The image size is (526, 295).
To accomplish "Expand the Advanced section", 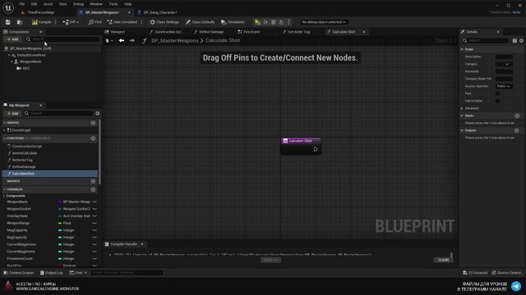I will click(462, 108).
